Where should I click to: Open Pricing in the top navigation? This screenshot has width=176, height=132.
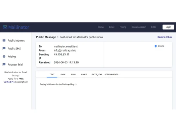[x=123, y=27]
